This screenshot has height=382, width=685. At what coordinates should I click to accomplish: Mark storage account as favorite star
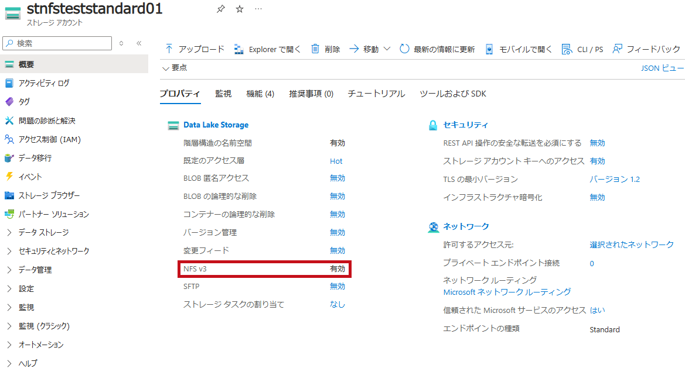point(240,9)
